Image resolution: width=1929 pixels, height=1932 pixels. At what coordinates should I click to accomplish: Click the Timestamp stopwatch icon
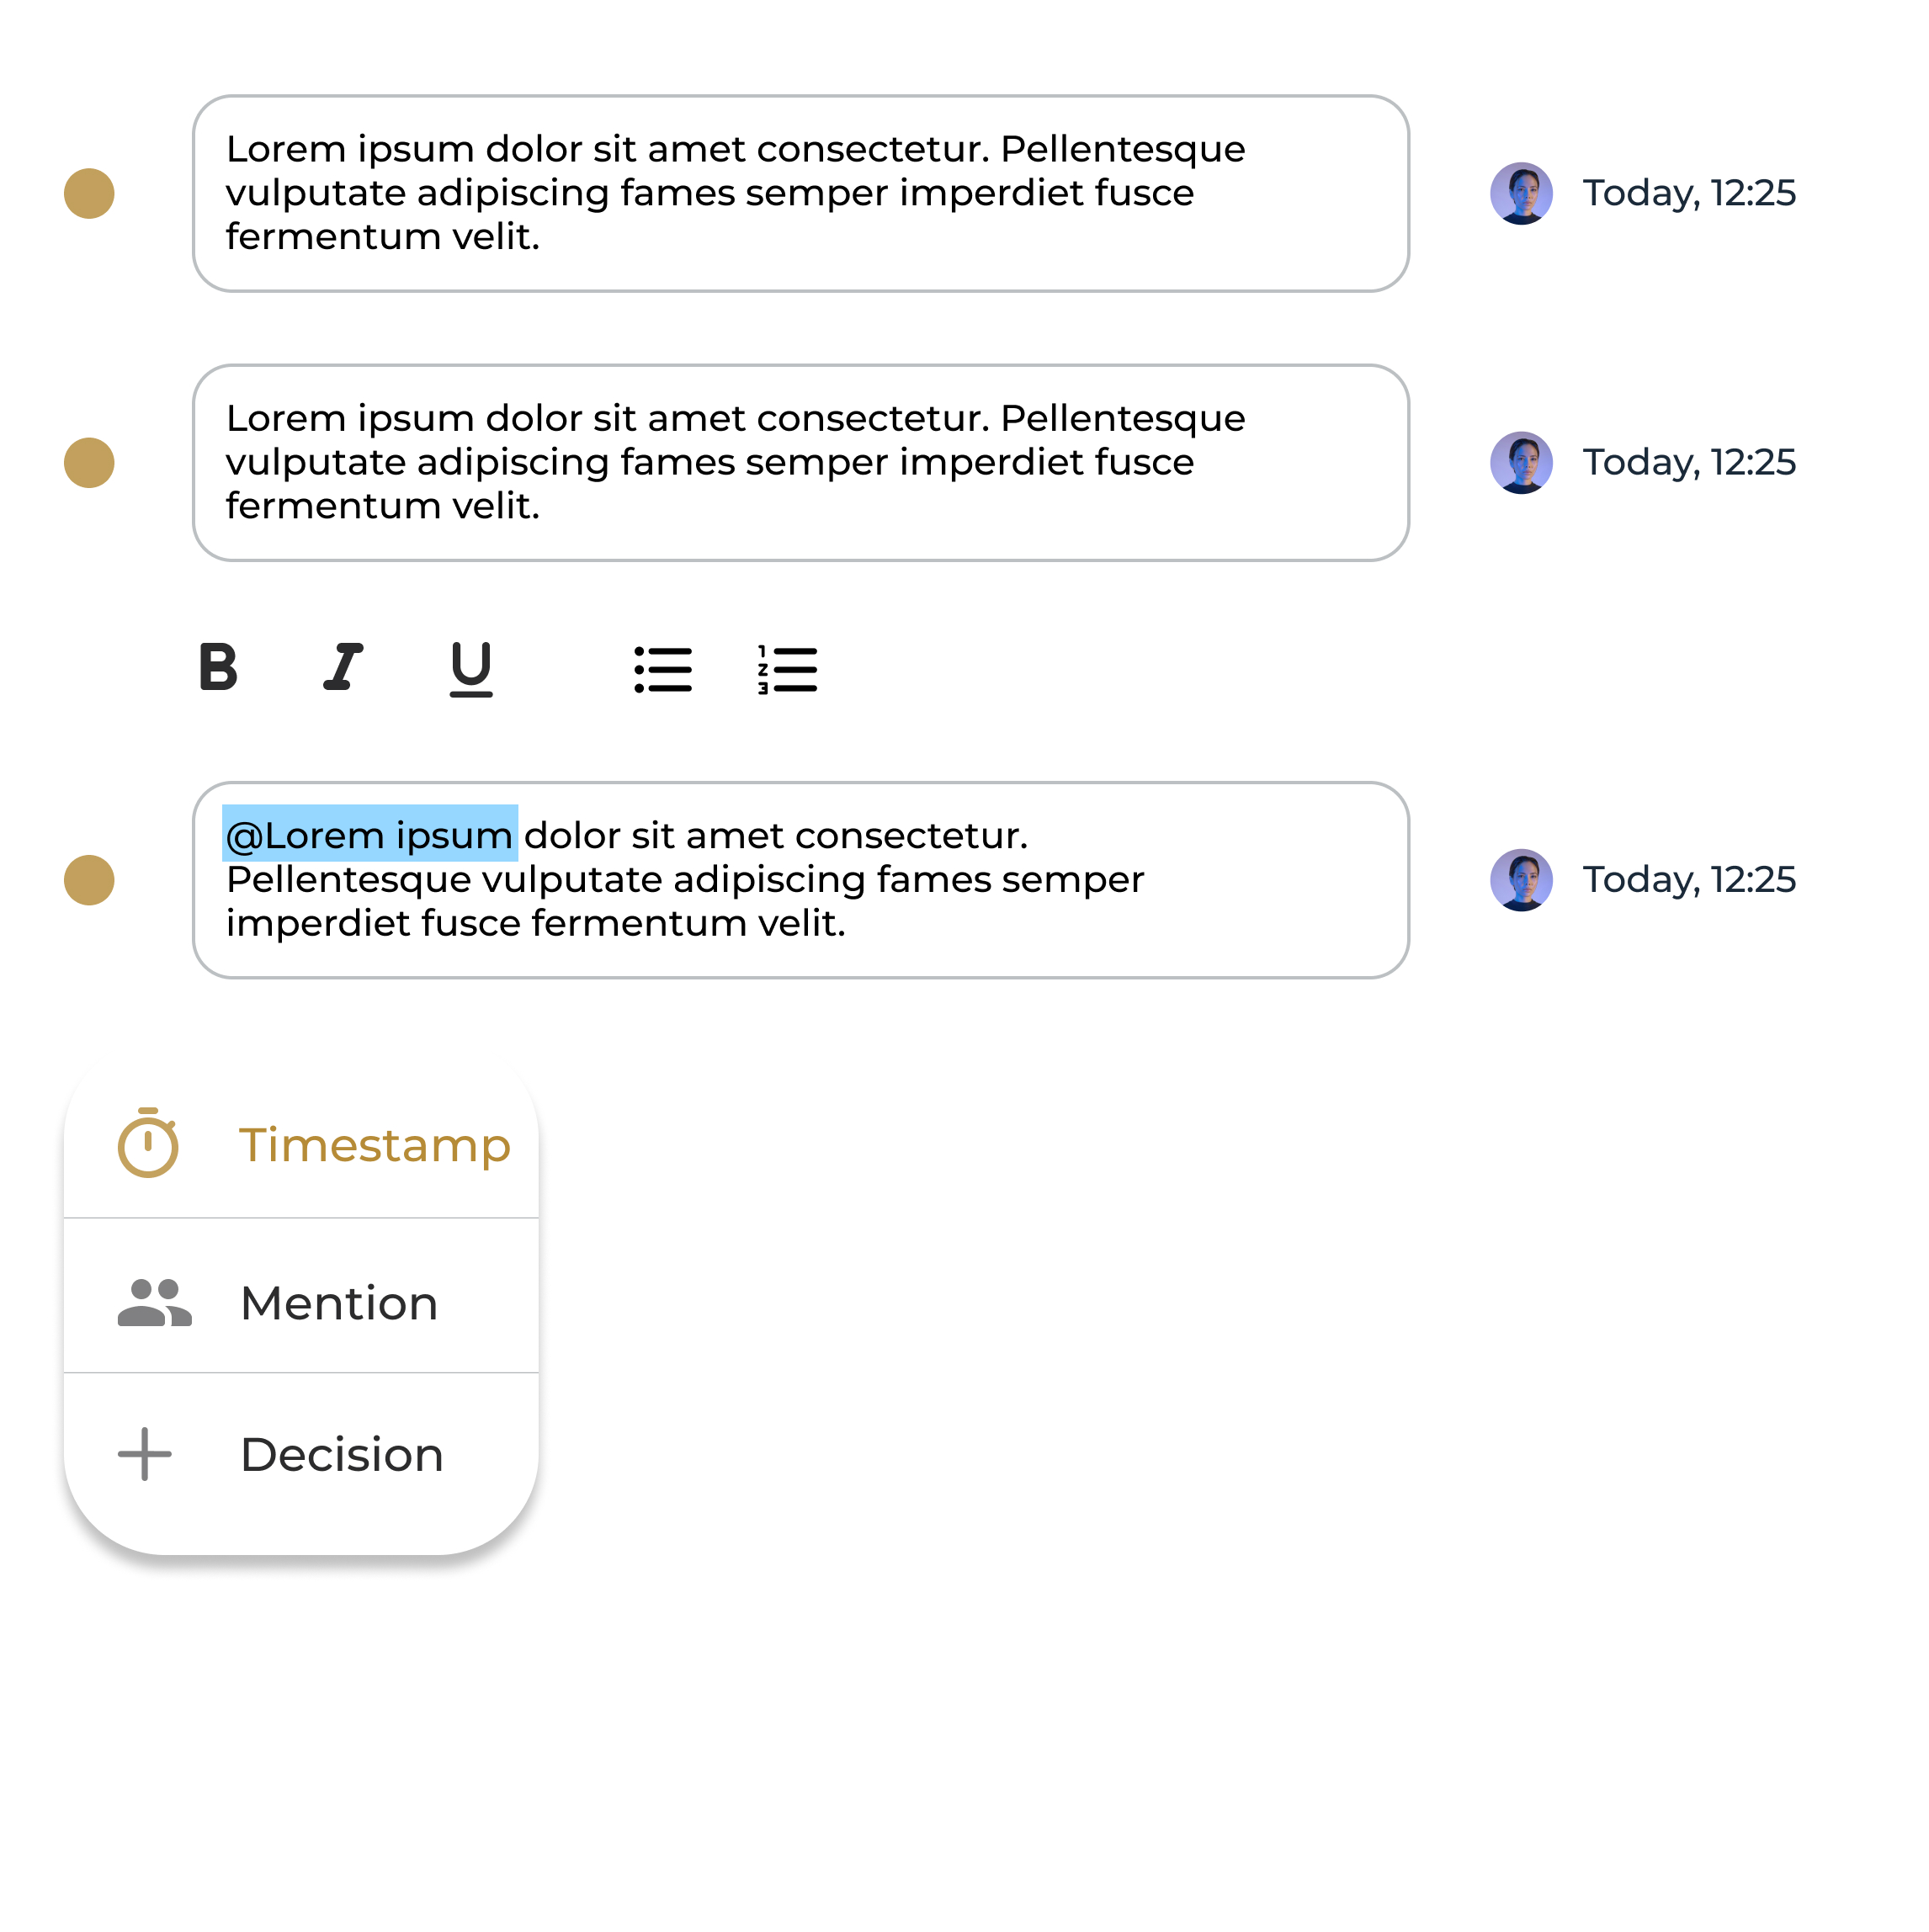pyautogui.click(x=148, y=1143)
